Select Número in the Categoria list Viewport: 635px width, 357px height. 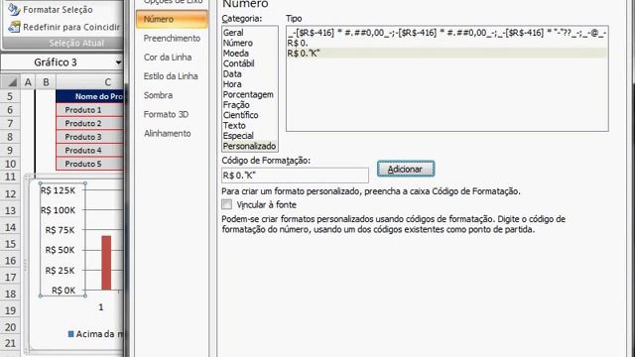pos(238,43)
